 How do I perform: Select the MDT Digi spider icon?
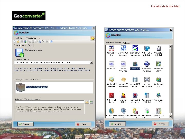(147, 80)
